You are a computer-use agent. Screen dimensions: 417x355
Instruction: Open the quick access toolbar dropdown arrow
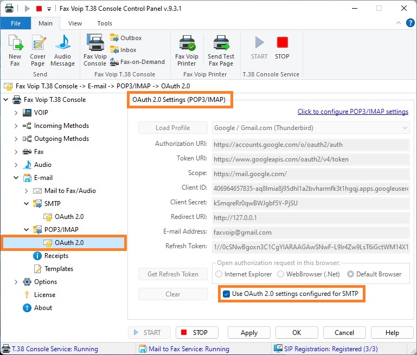pos(49,9)
